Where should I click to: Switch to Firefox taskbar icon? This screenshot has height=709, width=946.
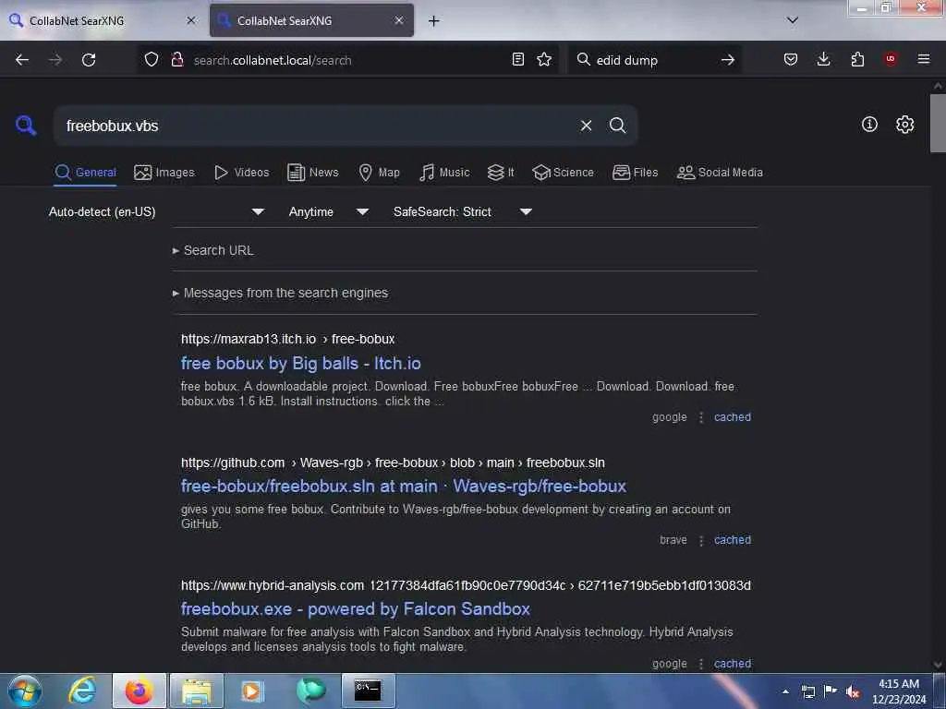[x=139, y=691]
